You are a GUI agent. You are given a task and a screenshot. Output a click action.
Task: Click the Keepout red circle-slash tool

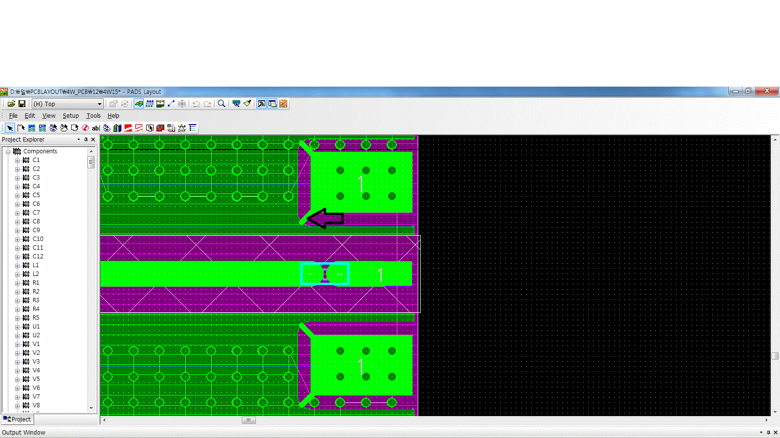tap(85, 128)
